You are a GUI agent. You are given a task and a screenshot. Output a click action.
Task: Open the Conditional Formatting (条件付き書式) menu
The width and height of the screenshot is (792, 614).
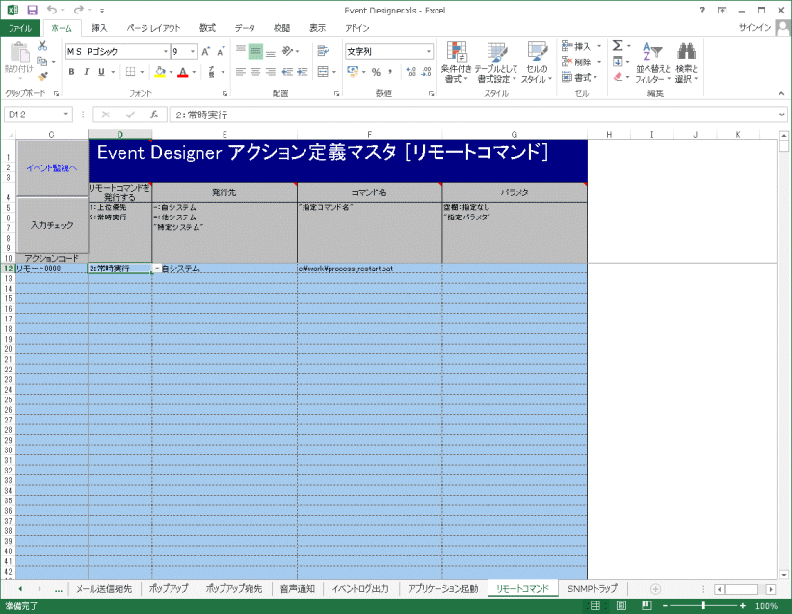[x=456, y=62]
